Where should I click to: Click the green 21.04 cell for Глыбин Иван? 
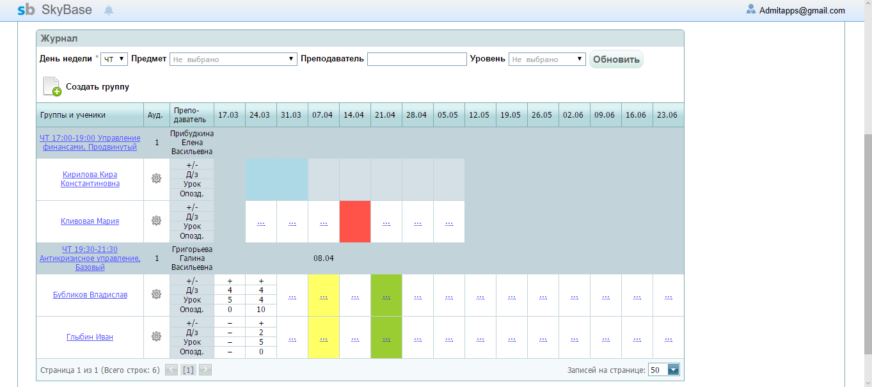386,337
